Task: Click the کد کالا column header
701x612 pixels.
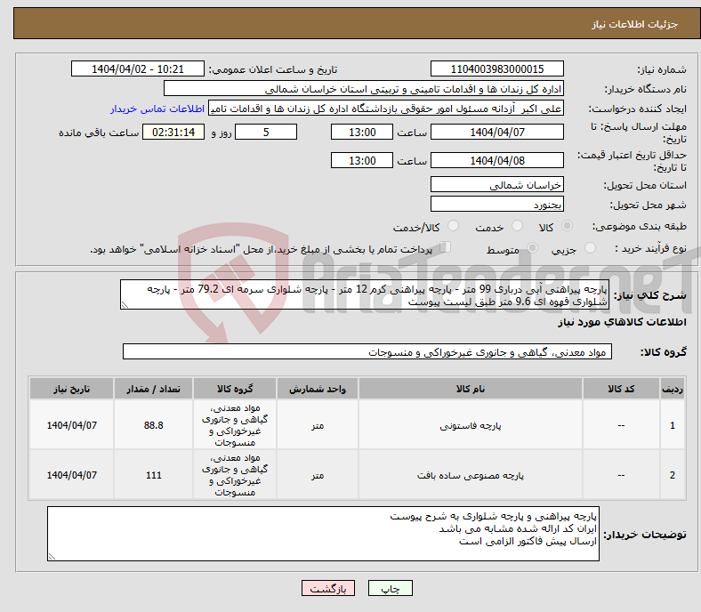Action: (x=621, y=389)
